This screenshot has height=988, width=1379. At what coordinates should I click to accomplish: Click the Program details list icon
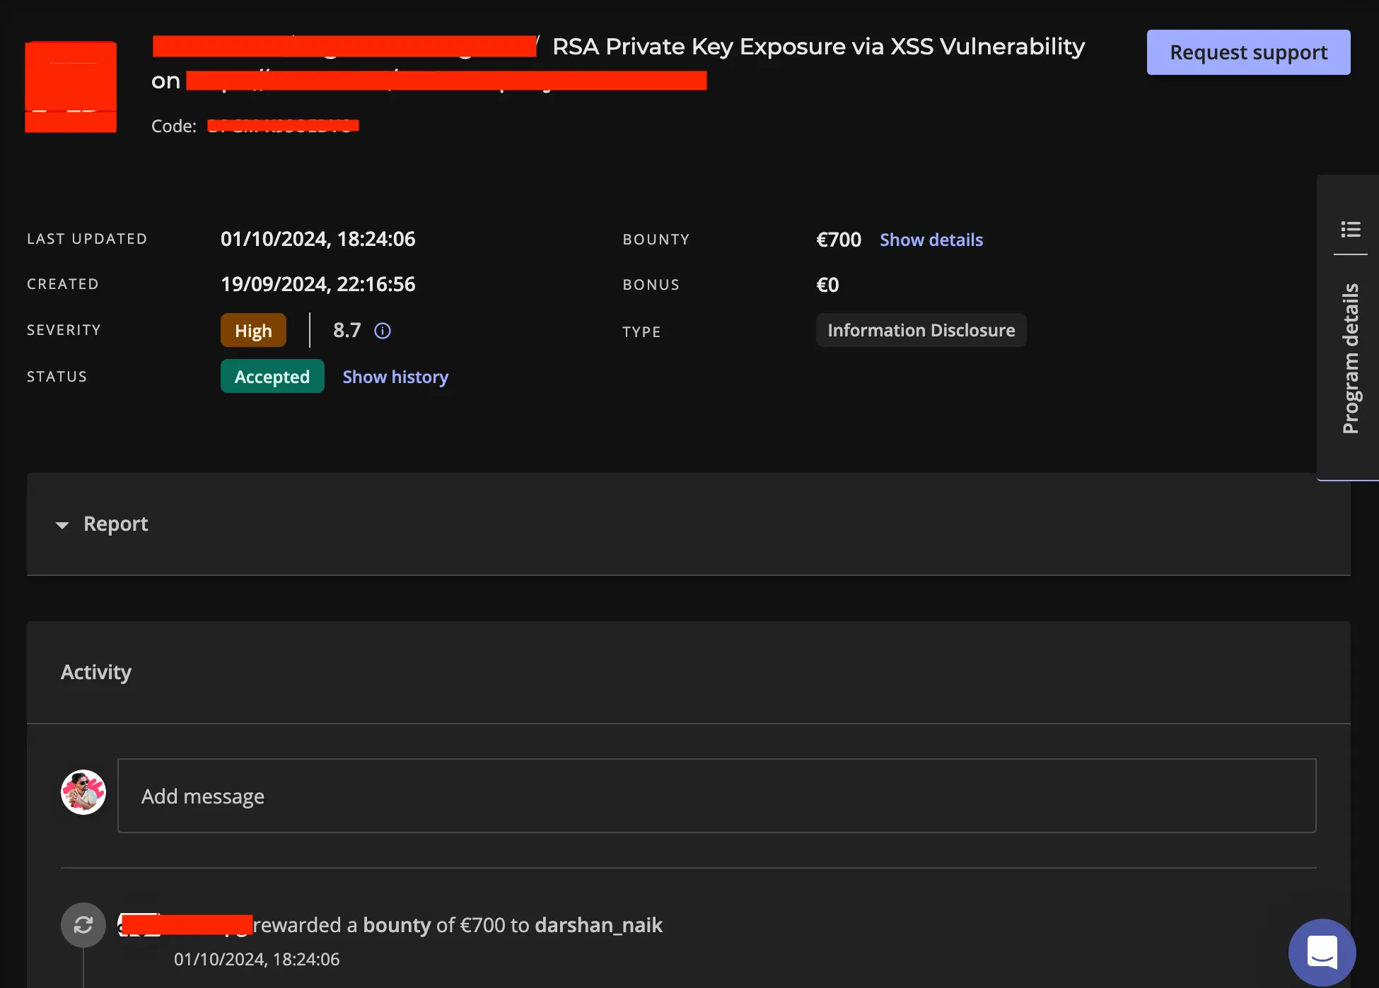(1351, 230)
